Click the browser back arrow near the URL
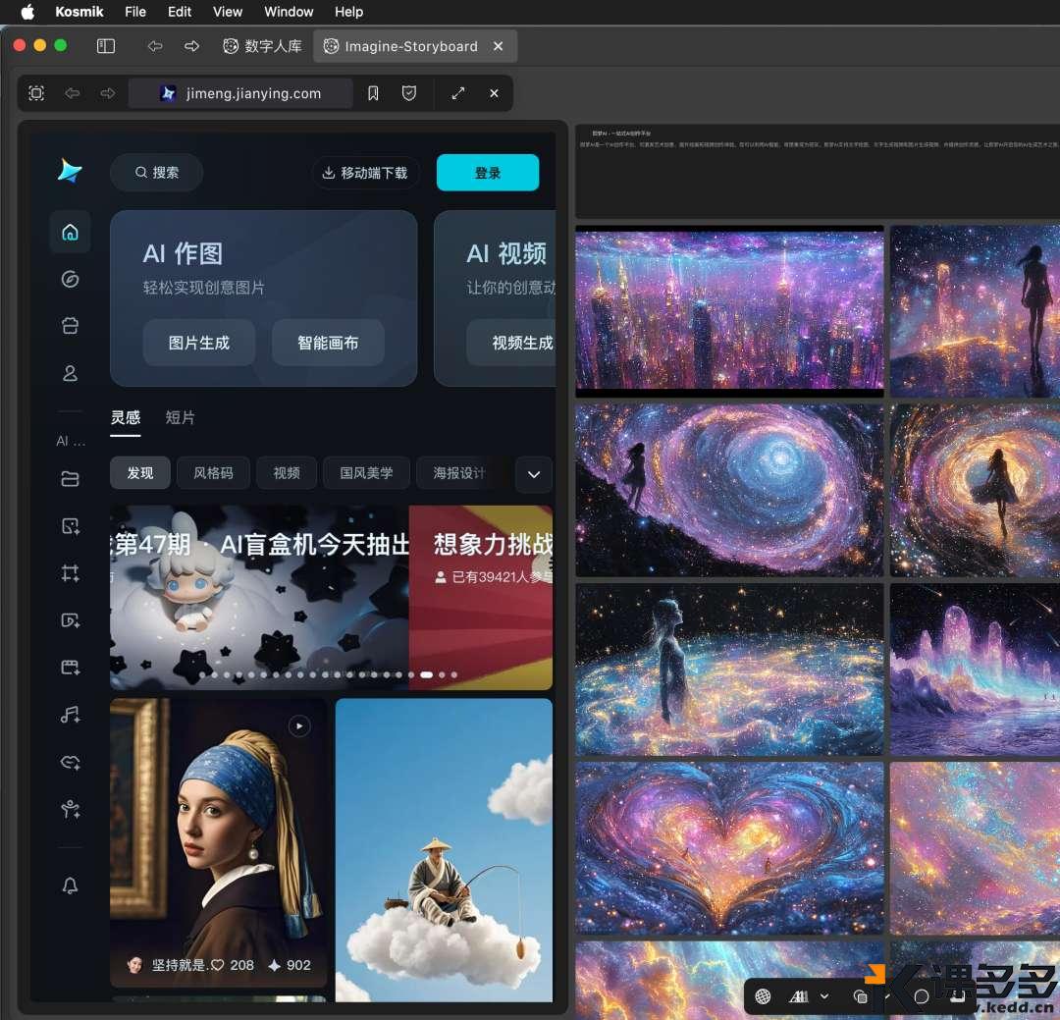The image size is (1060, 1020). point(73,93)
